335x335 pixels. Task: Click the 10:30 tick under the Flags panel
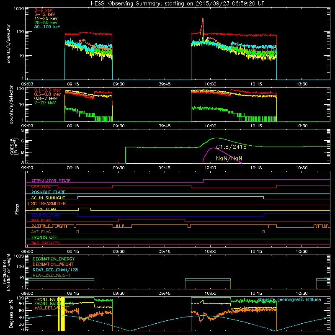click(301, 252)
